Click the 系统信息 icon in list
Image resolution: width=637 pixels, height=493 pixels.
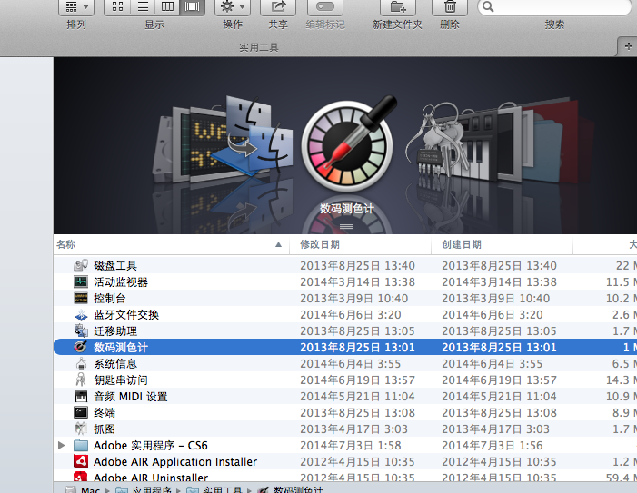[x=81, y=363]
